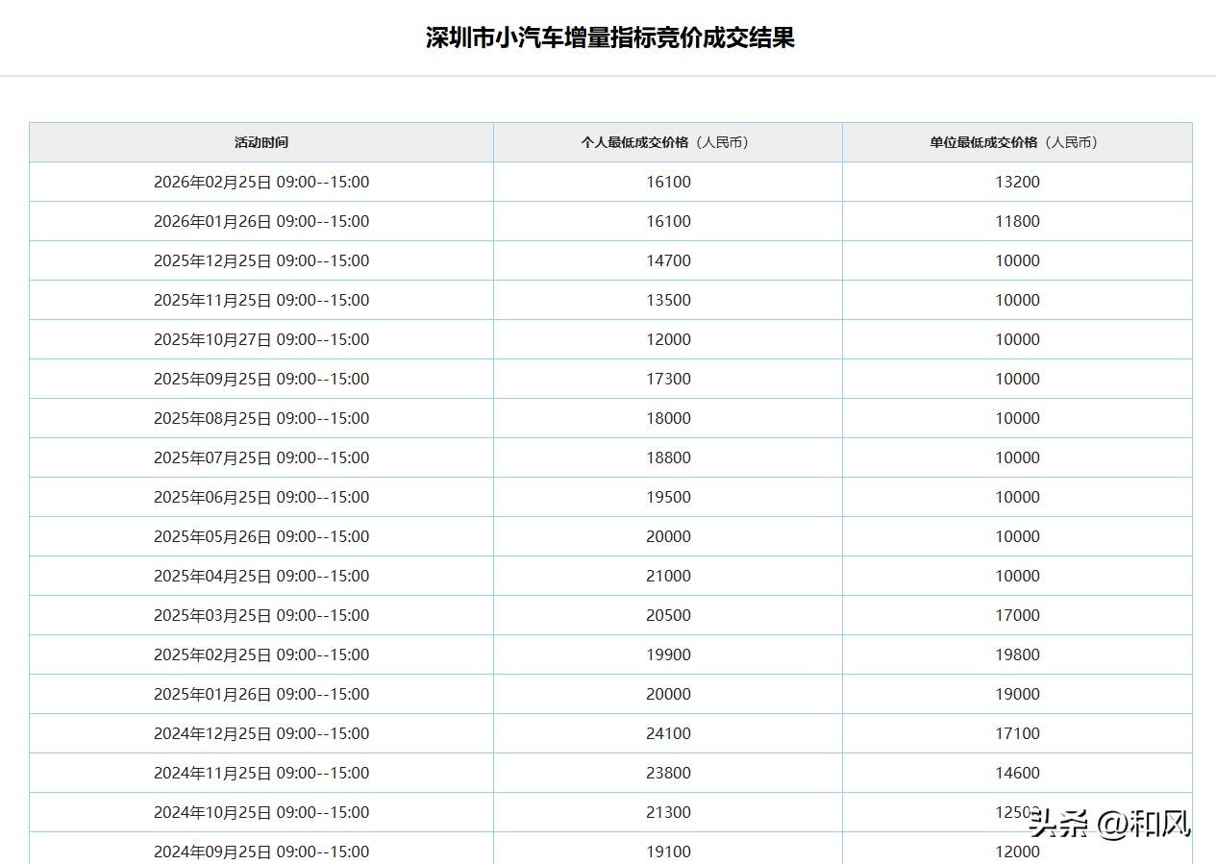This screenshot has width=1216, height=864.
Task: Select the date cell 2025年09月25日 09:00--15:00
Action: [x=261, y=379]
